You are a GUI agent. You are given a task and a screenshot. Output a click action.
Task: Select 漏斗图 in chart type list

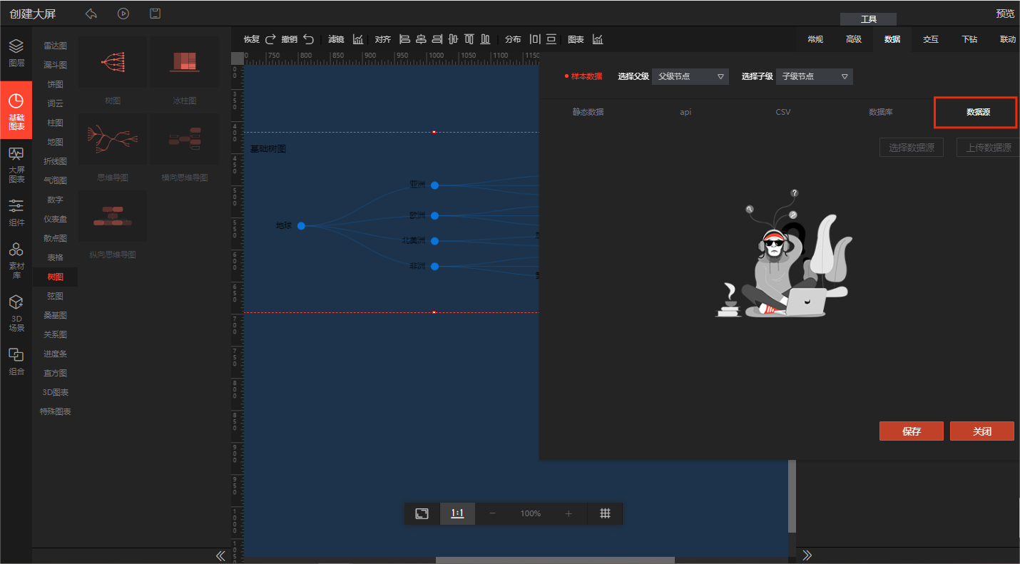tap(55, 65)
